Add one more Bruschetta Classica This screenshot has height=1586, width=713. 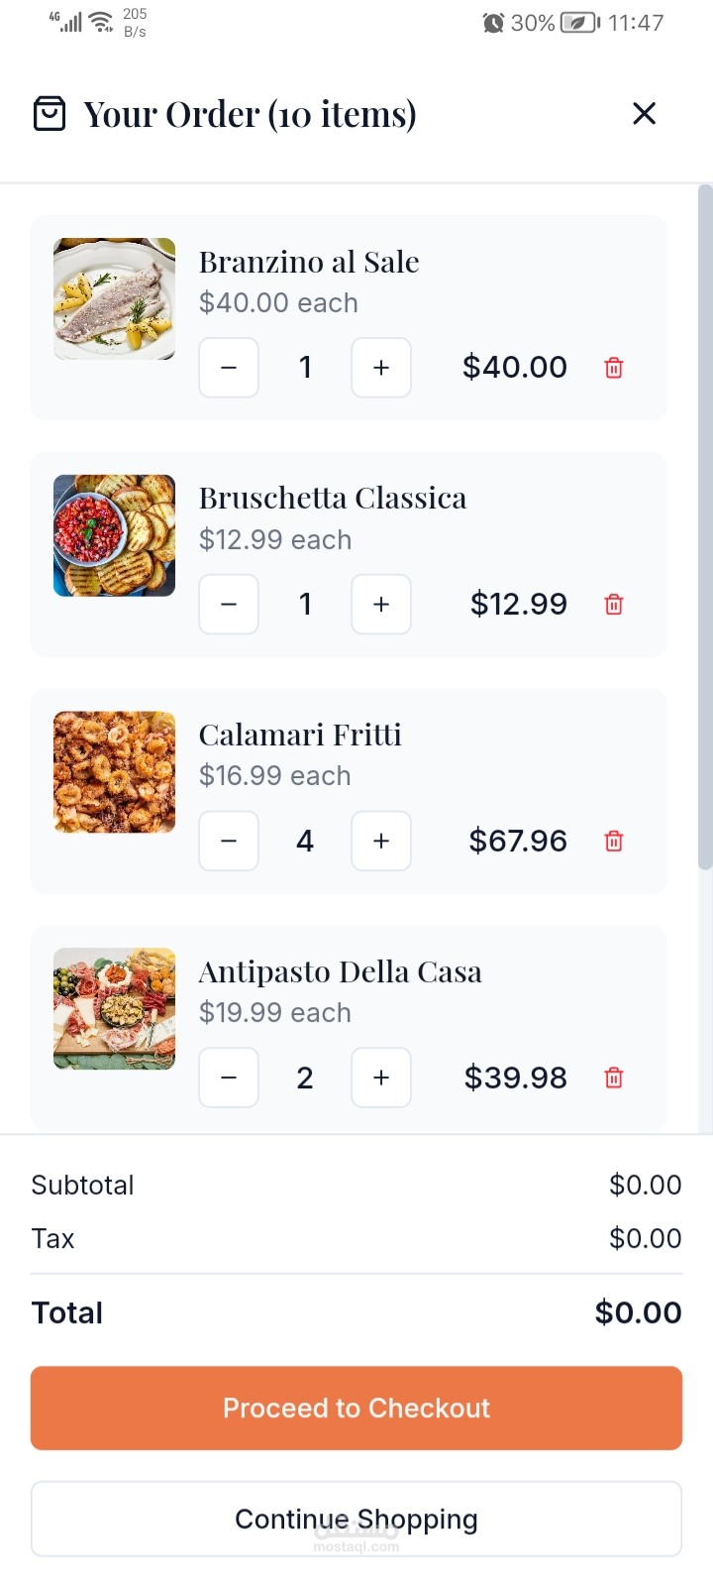(x=381, y=604)
